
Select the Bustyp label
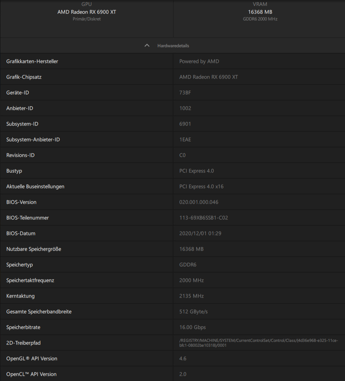pos(14,171)
